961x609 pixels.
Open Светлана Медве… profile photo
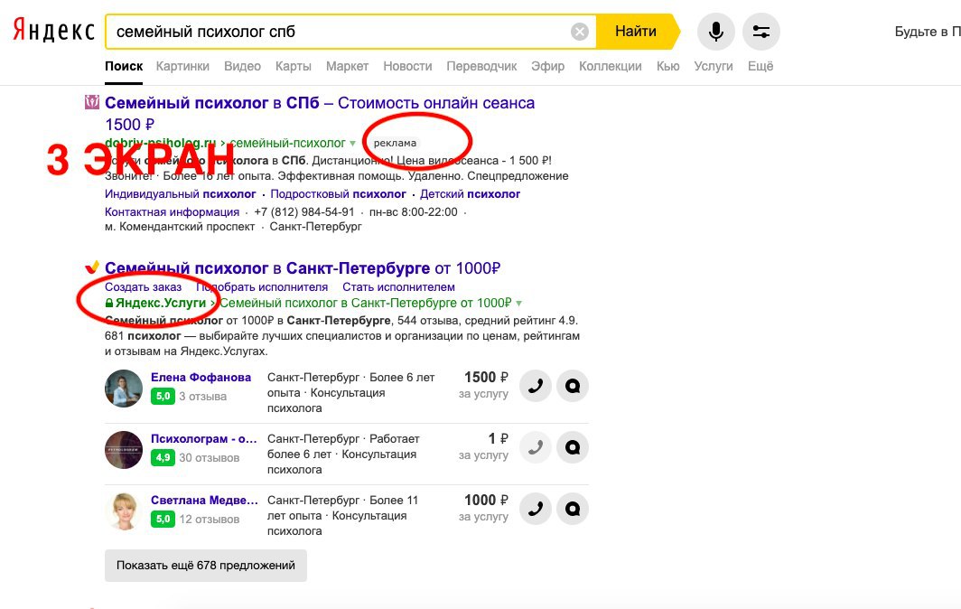tap(123, 511)
